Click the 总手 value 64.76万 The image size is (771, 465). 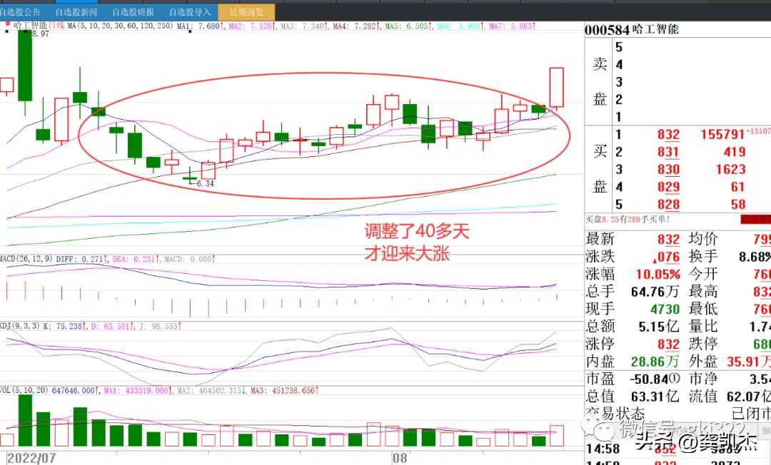tap(655, 292)
